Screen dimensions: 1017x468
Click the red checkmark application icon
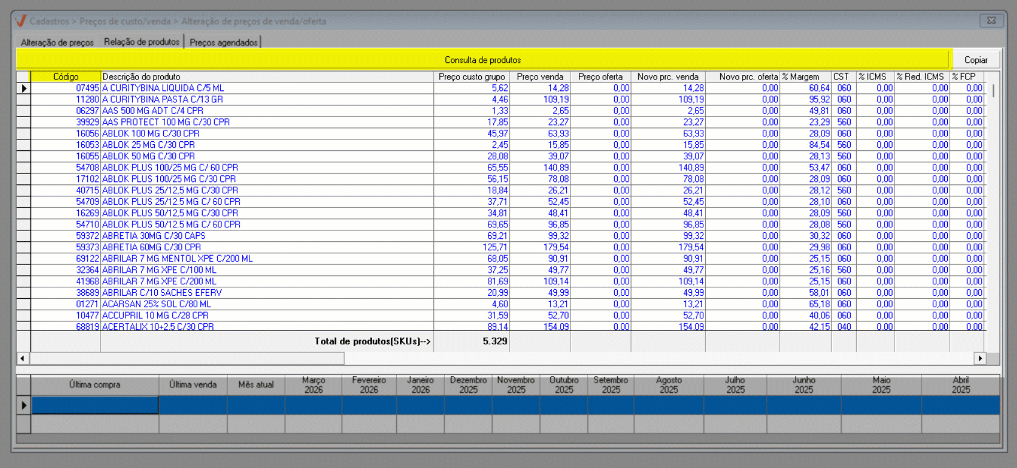[21, 21]
